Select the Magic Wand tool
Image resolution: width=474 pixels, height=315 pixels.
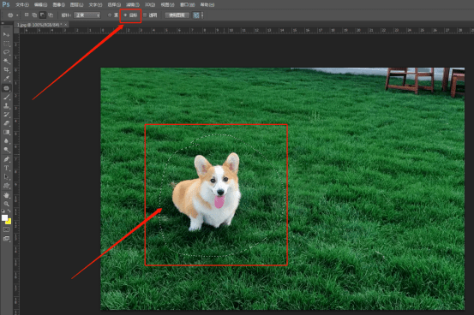tap(6, 61)
